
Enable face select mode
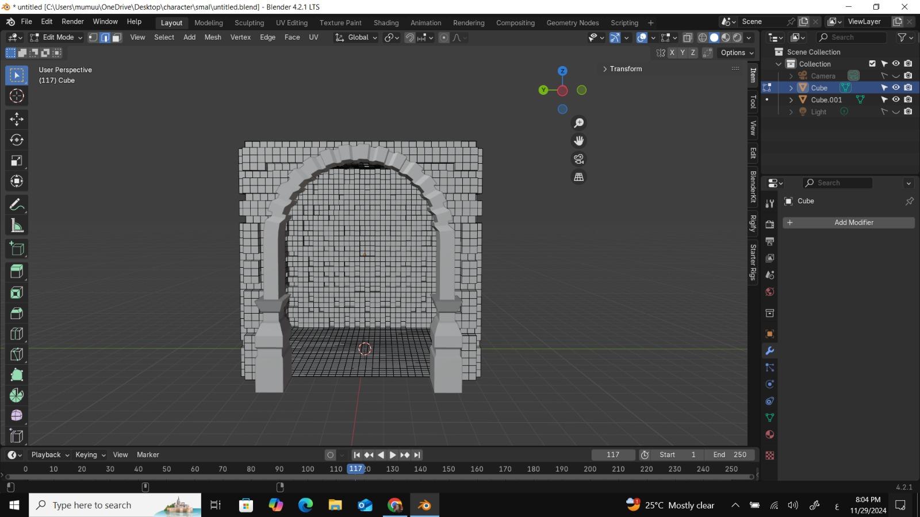(117, 37)
